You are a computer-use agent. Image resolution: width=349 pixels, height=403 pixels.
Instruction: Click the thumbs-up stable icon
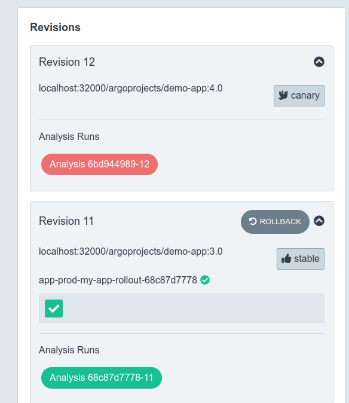point(286,258)
